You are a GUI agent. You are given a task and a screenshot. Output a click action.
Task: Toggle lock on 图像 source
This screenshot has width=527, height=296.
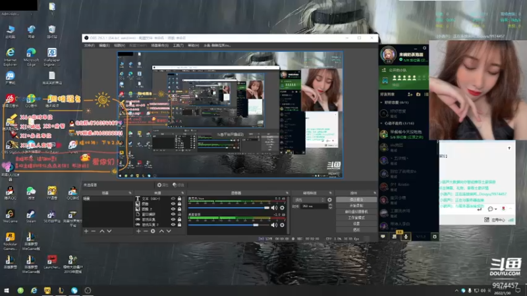click(179, 204)
